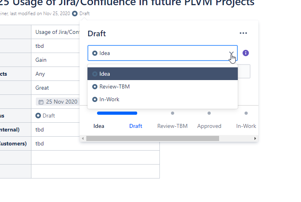Screen dimensions: 301x202
Task: Click the scrollbar left arrow
Action: pyautogui.click(x=83, y=139)
